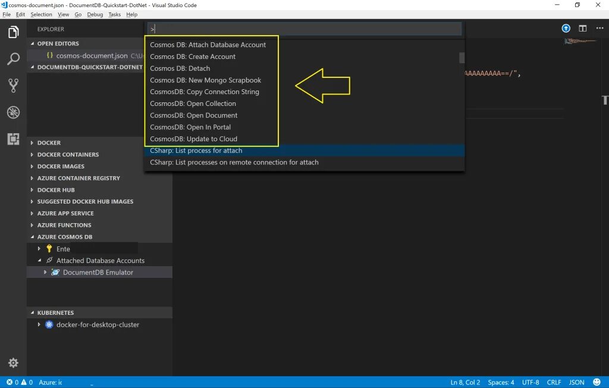Open the Source Control view icon
The image size is (609, 388).
tap(13, 86)
